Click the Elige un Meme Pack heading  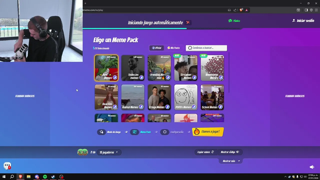point(116,40)
